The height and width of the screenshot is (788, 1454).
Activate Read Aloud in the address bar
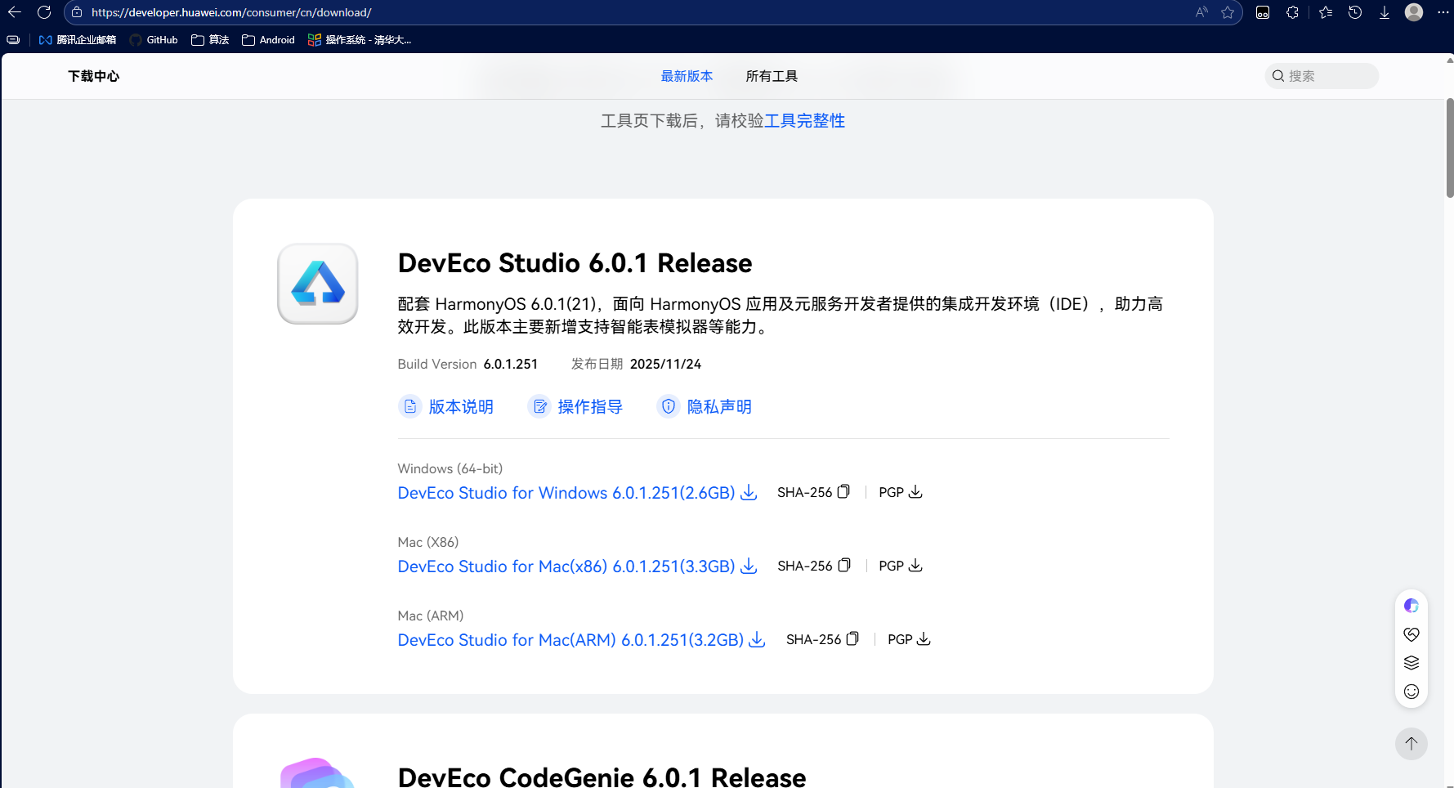1201,12
